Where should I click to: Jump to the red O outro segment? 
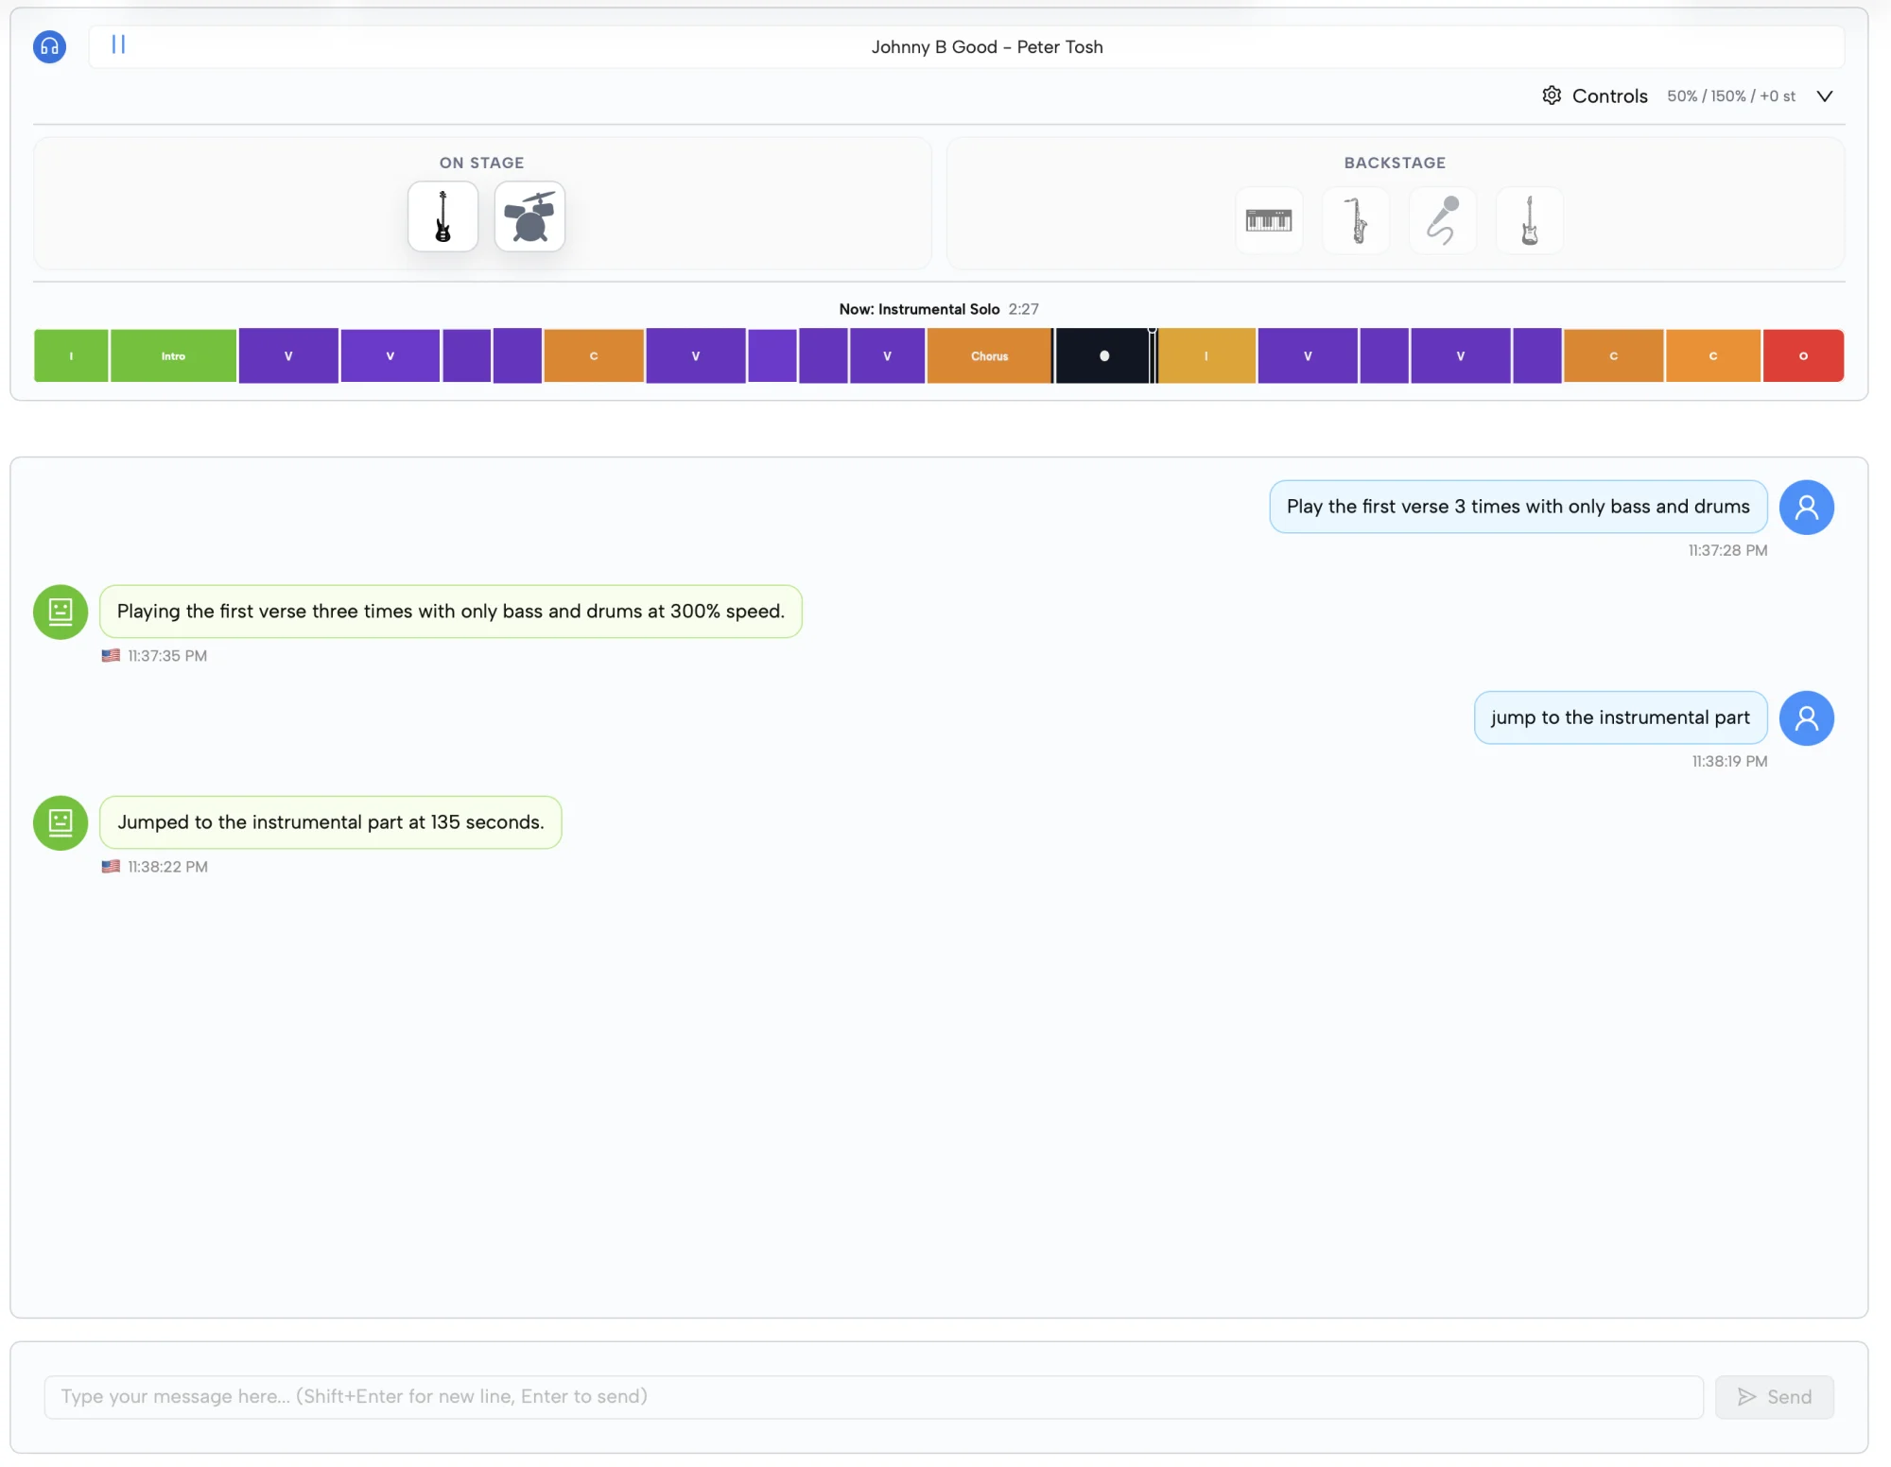tap(1803, 356)
